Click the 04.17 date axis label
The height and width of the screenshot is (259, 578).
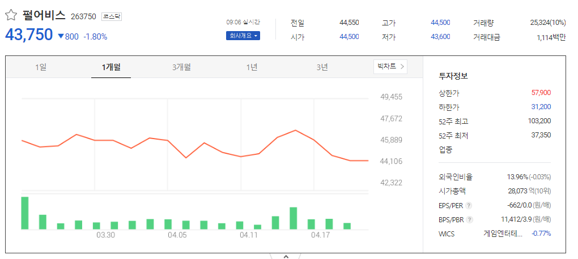click(x=320, y=235)
